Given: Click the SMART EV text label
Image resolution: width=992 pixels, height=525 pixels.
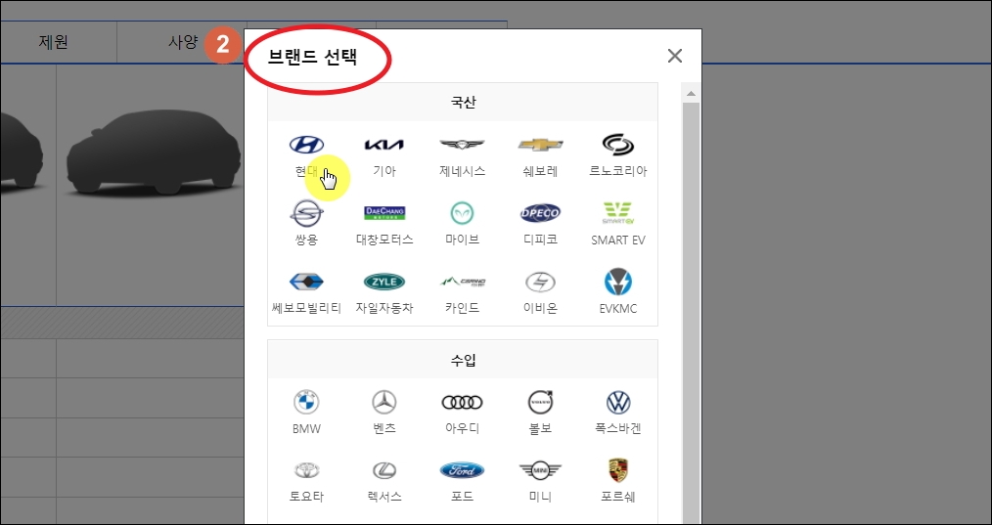Looking at the screenshot, I should click(617, 241).
